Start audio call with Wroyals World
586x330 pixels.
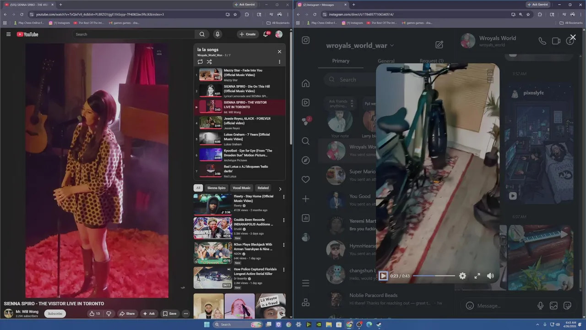[542, 41]
